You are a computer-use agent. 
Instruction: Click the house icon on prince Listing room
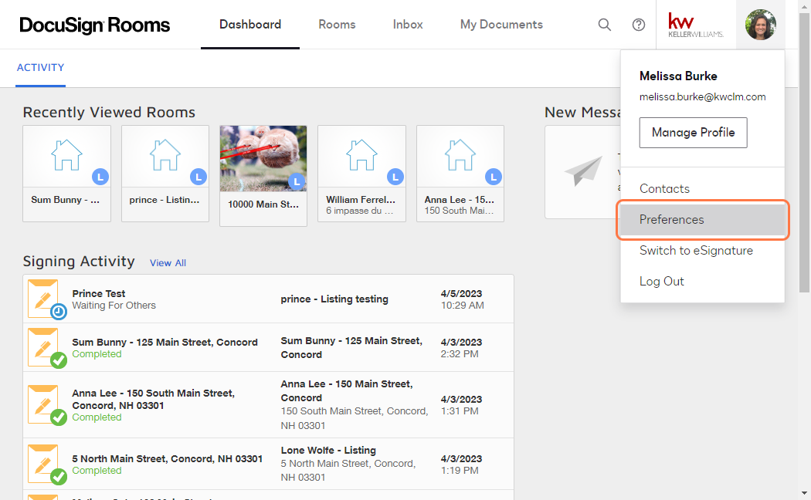165,155
